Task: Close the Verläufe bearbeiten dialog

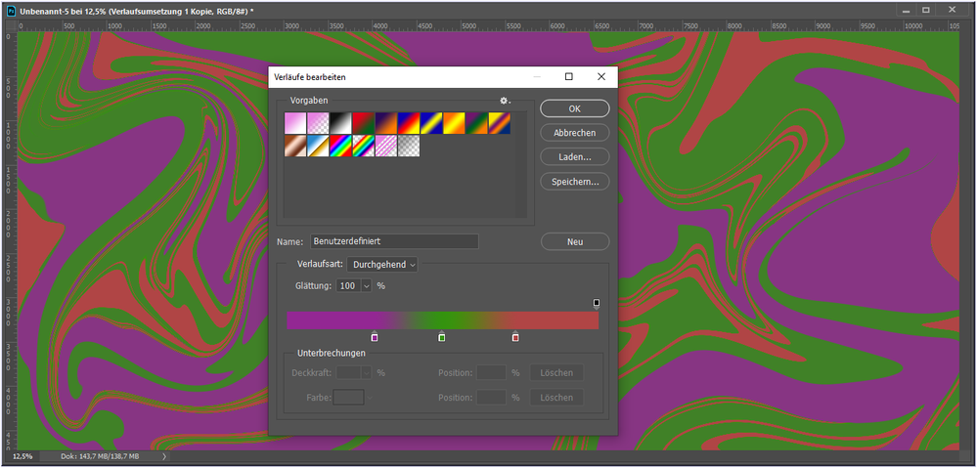Action: tap(601, 76)
